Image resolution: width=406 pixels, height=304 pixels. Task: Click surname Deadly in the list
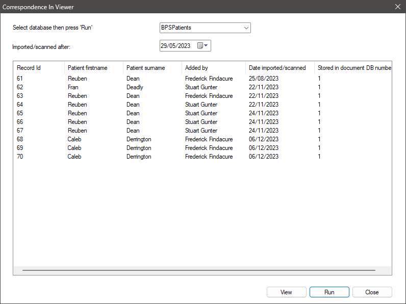tap(135, 87)
